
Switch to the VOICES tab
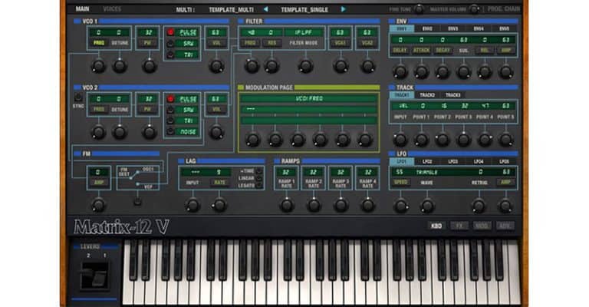click(x=112, y=8)
